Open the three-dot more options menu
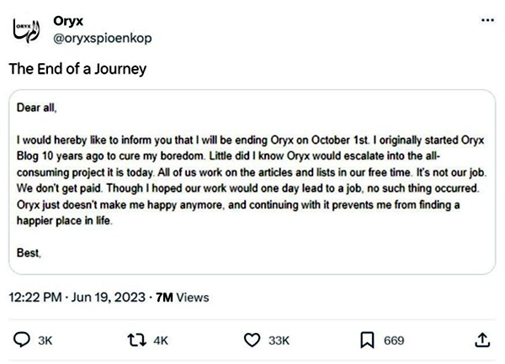The image size is (505, 364). click(487, 20)
